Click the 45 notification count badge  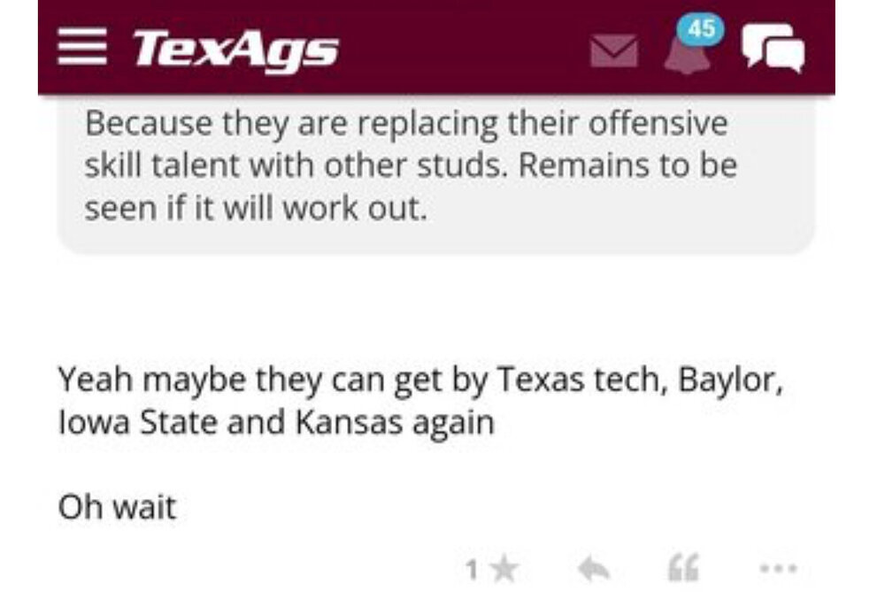tap(702, 29)
